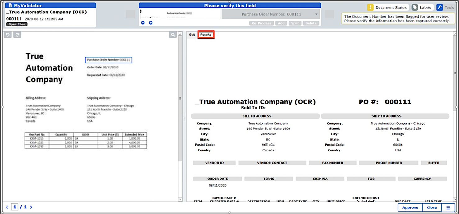This screenshot has width=459, height=214.
Task: Click the Open Files button
Action: (17, 24)
